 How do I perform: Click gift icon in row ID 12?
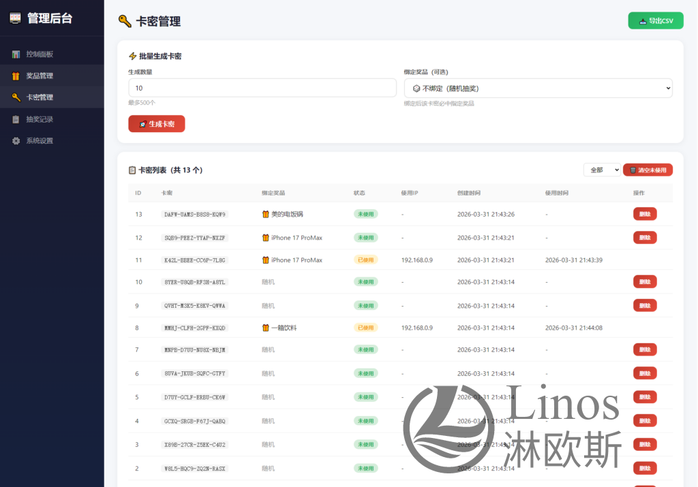point(266,238)
